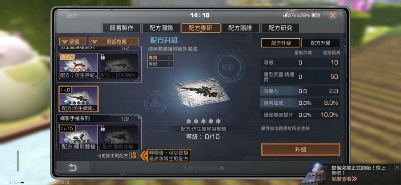Dismiss the 整備突襲 notification banner

click(397, 168)
